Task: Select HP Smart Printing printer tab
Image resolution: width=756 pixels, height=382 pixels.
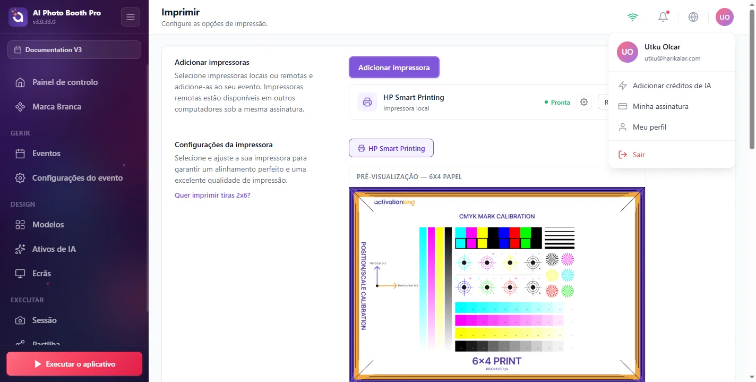Action: click(391, 148)
